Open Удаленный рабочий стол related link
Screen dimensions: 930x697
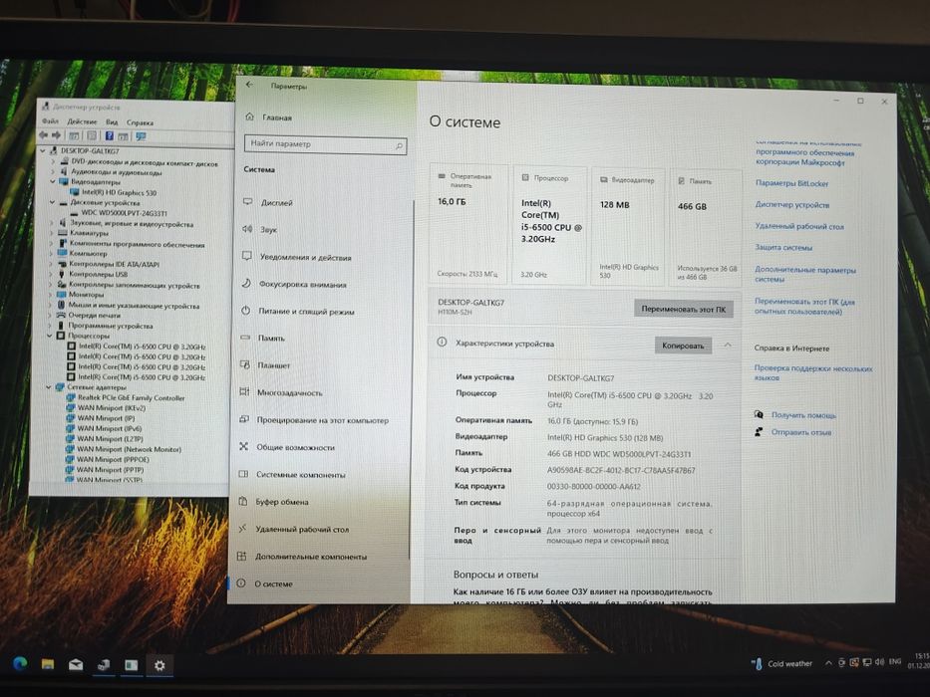point(798,226)
